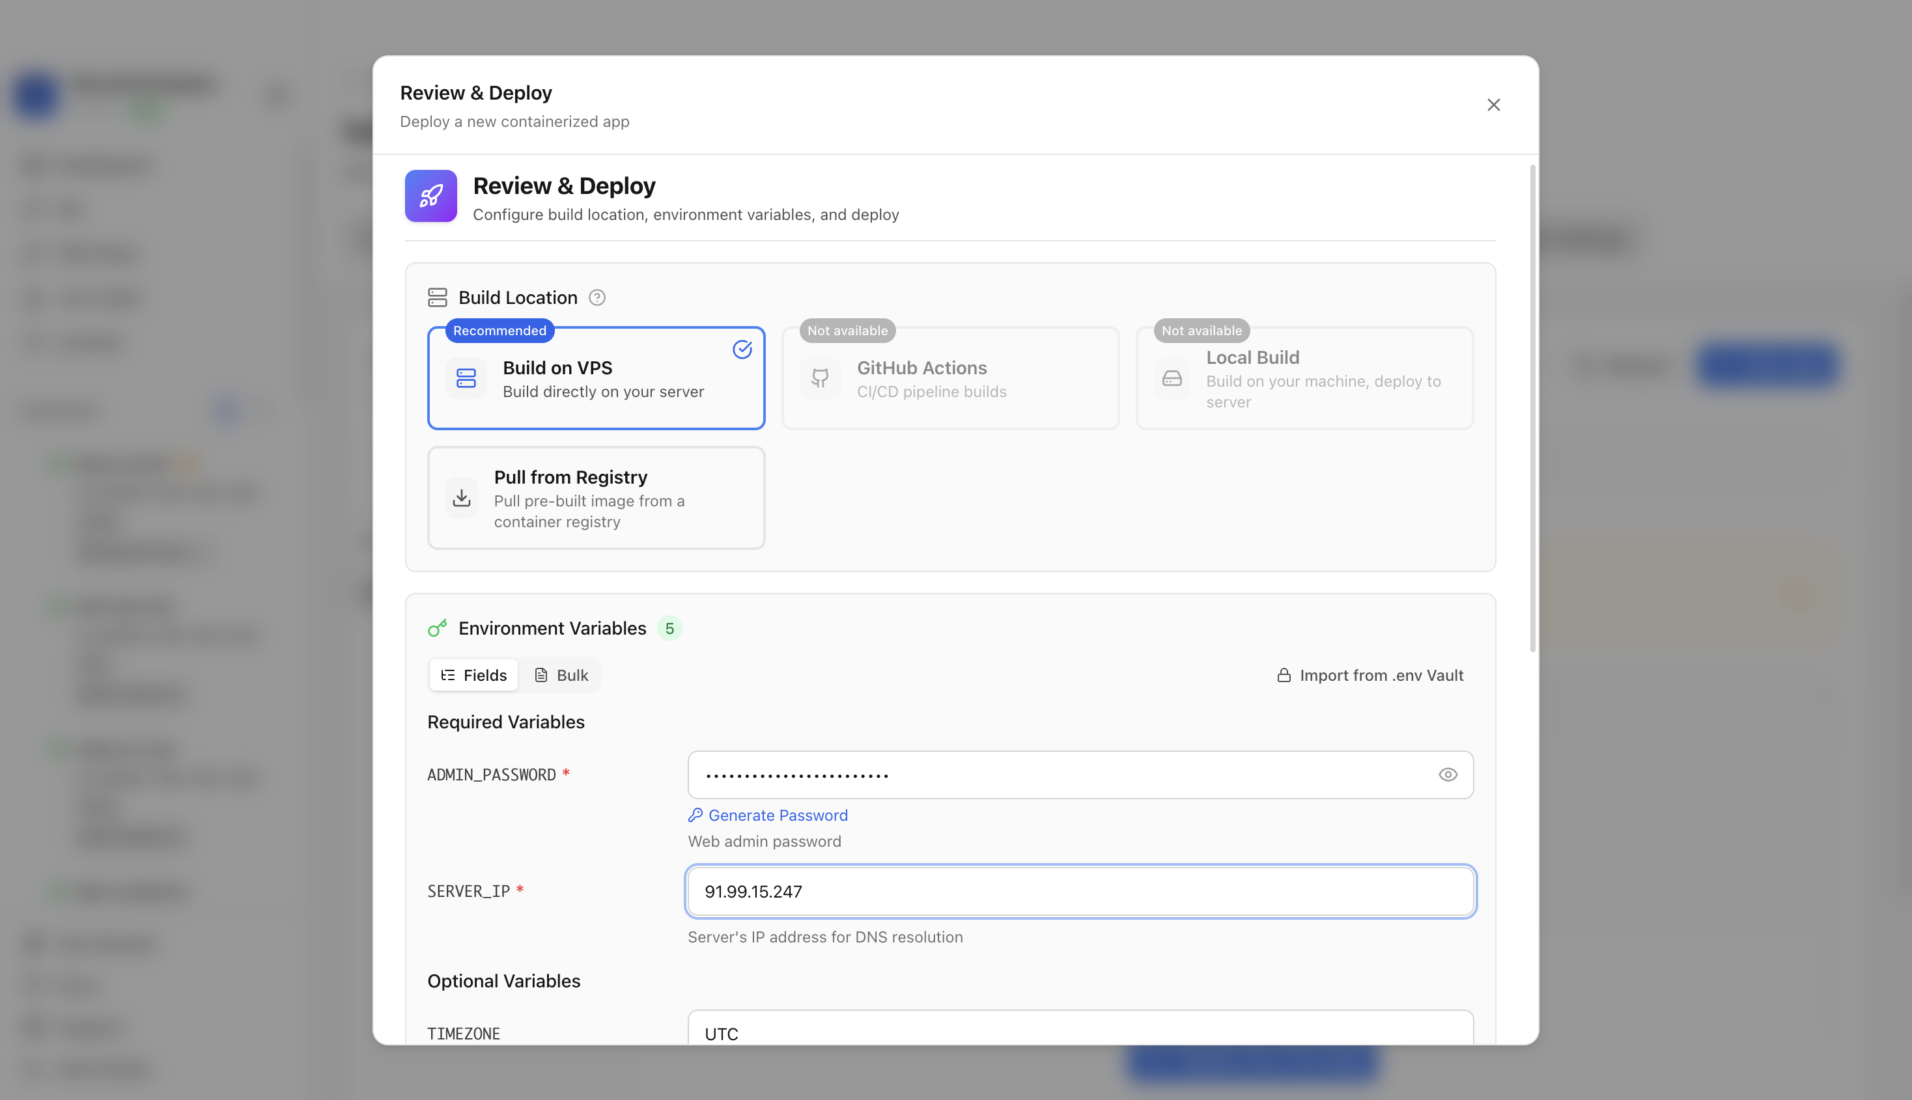Click the Not available badge on Local Build
Viewport: 1912px width, 1100px height.
[1202, 331]
